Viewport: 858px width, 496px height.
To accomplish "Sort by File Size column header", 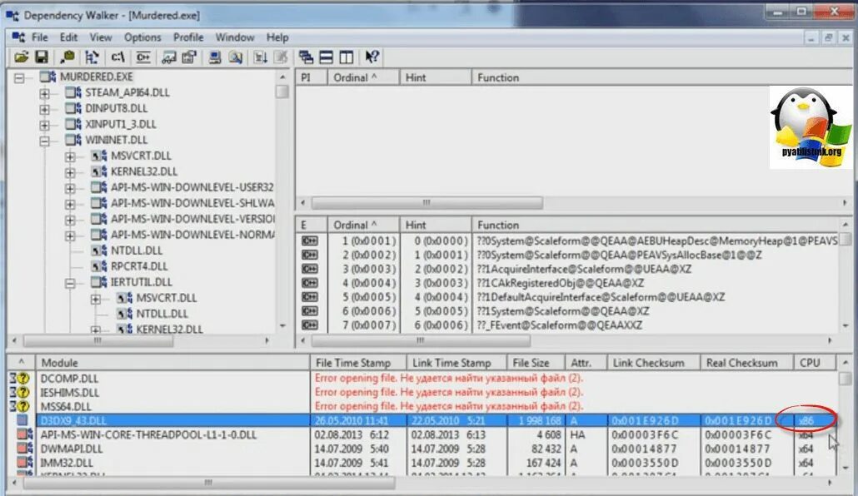I will (536, 363).
